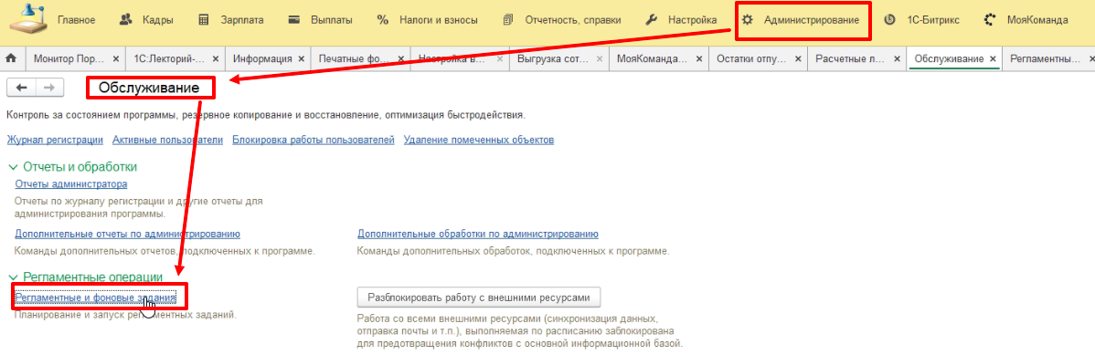Screen dimensions: 1095x355
Task: Open Регламентные и фоновые задания link
Action: [x=96, y=298]
